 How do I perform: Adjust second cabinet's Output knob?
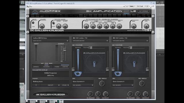point(145,94)
